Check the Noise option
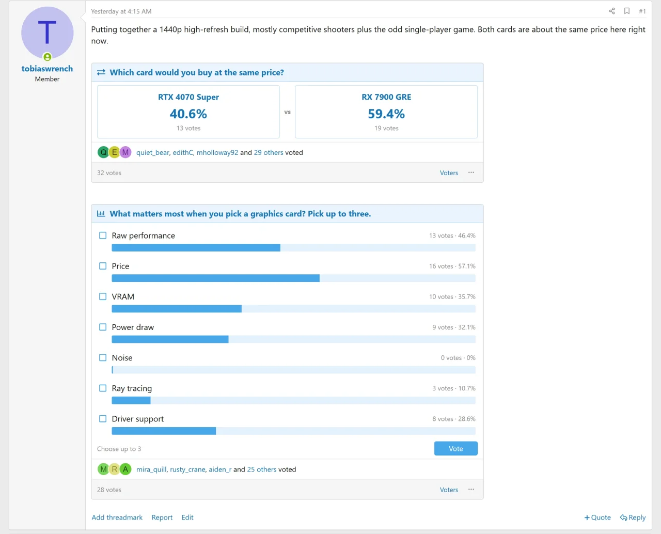This screenshot has height=534, width=661. coord(103,357)
